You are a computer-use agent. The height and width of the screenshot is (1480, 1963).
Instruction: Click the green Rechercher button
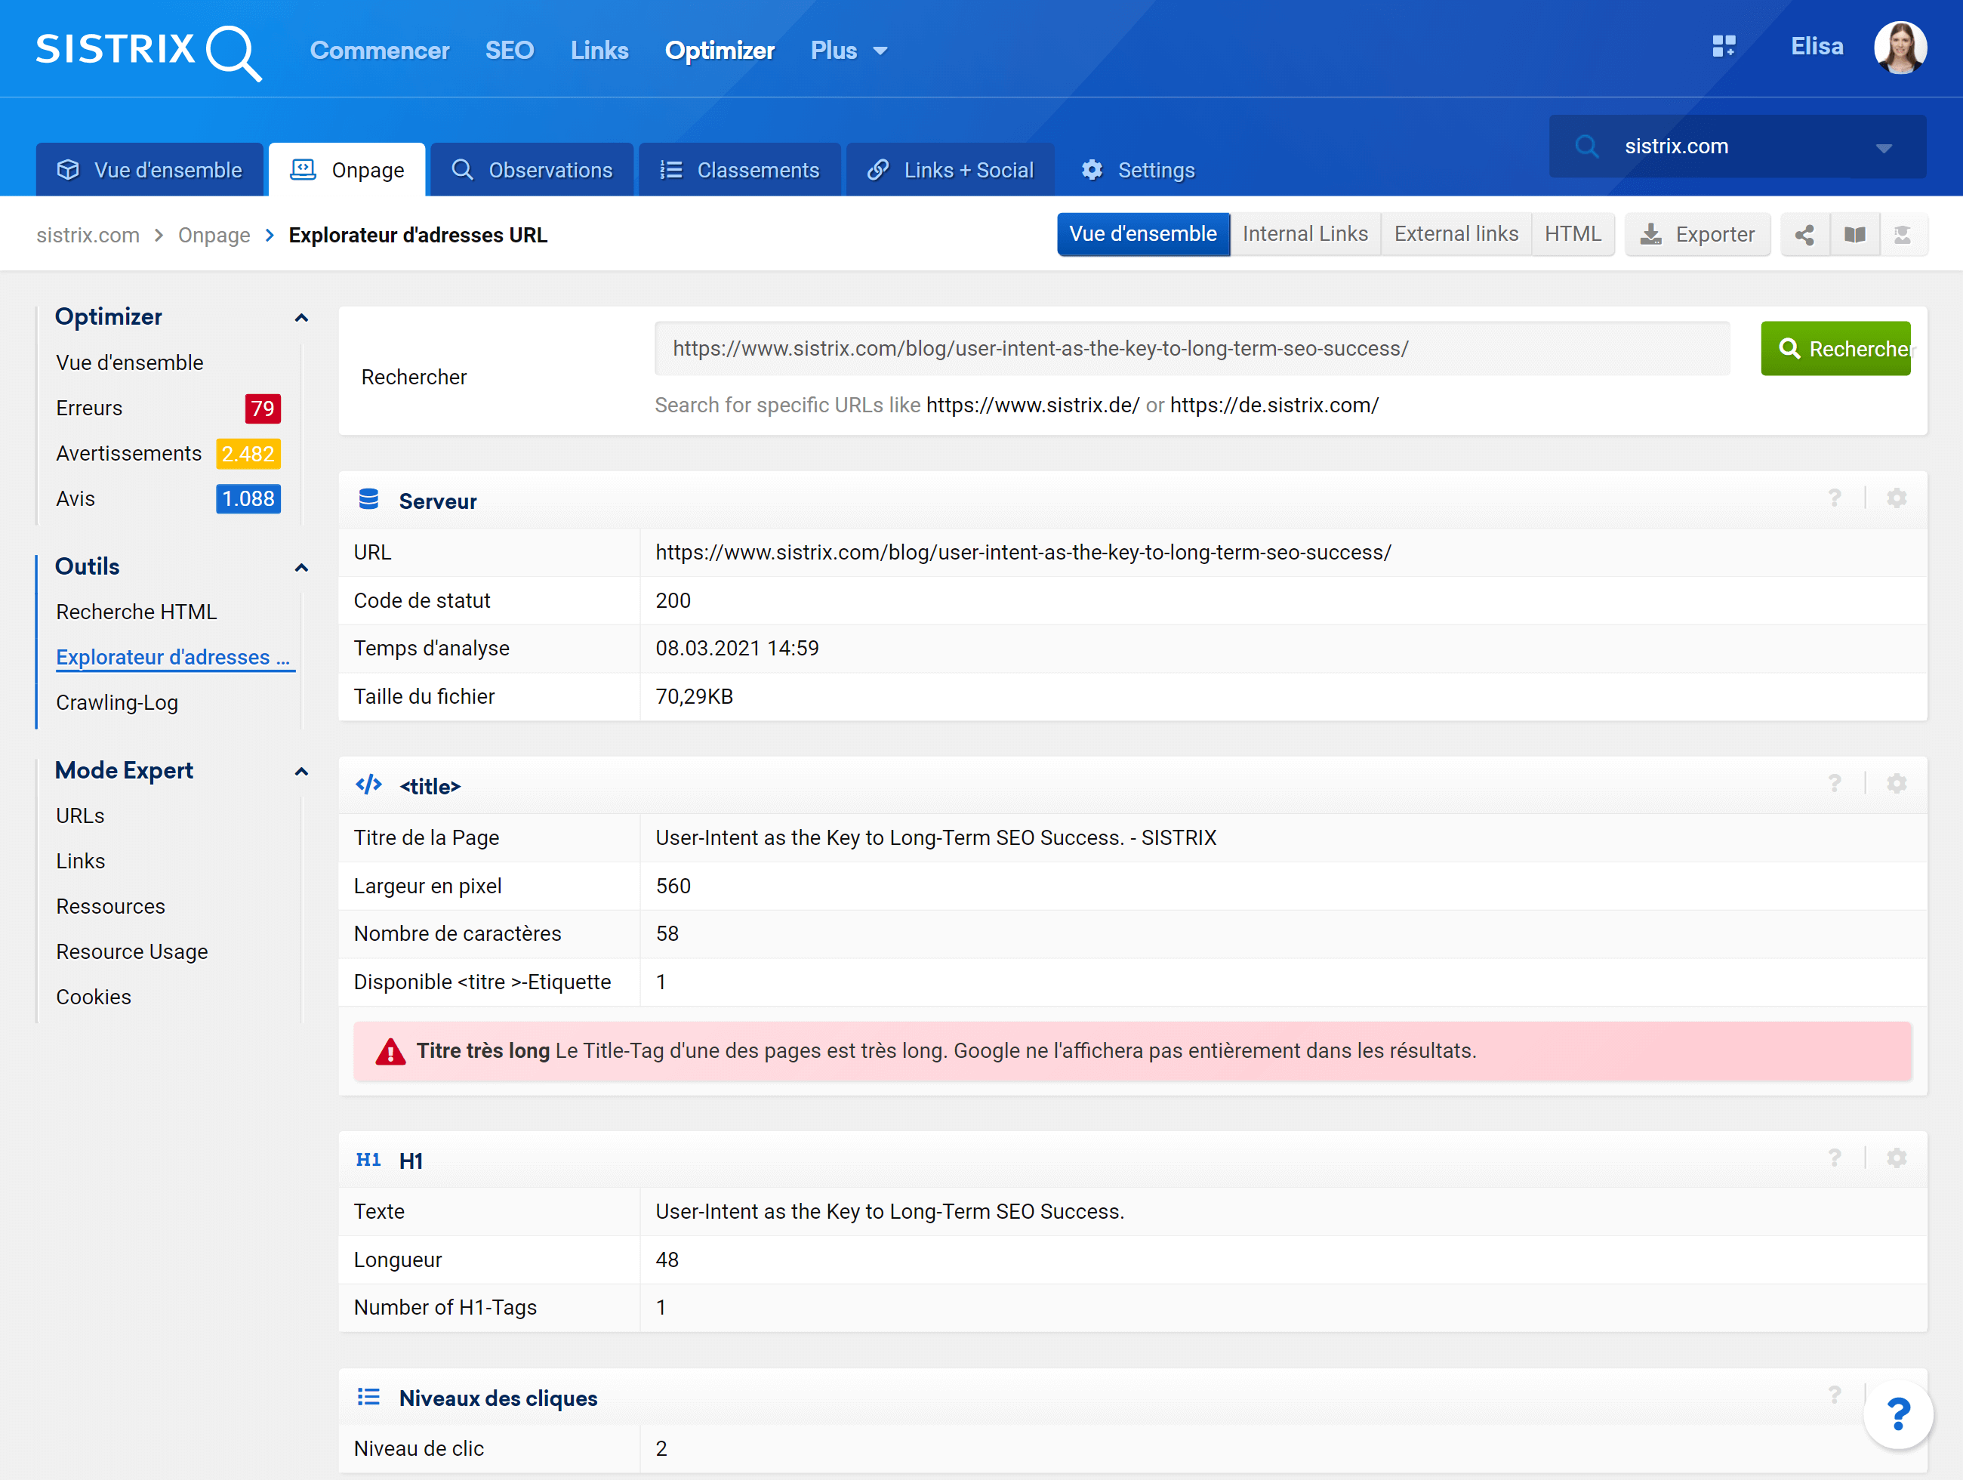pyautogui.click(x=1835, y=349)
